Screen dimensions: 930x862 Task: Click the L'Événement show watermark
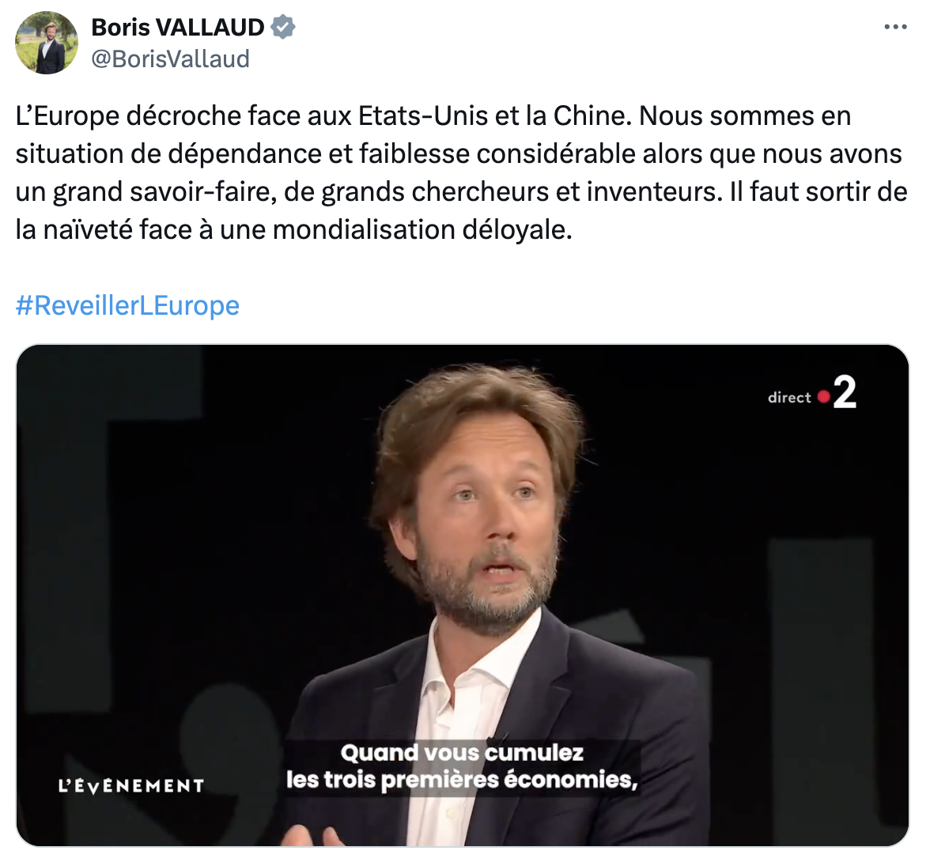(x=131, y=785)
